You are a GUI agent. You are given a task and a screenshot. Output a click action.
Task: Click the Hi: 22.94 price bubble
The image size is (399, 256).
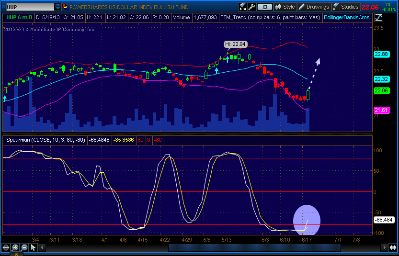pos(236,44)
